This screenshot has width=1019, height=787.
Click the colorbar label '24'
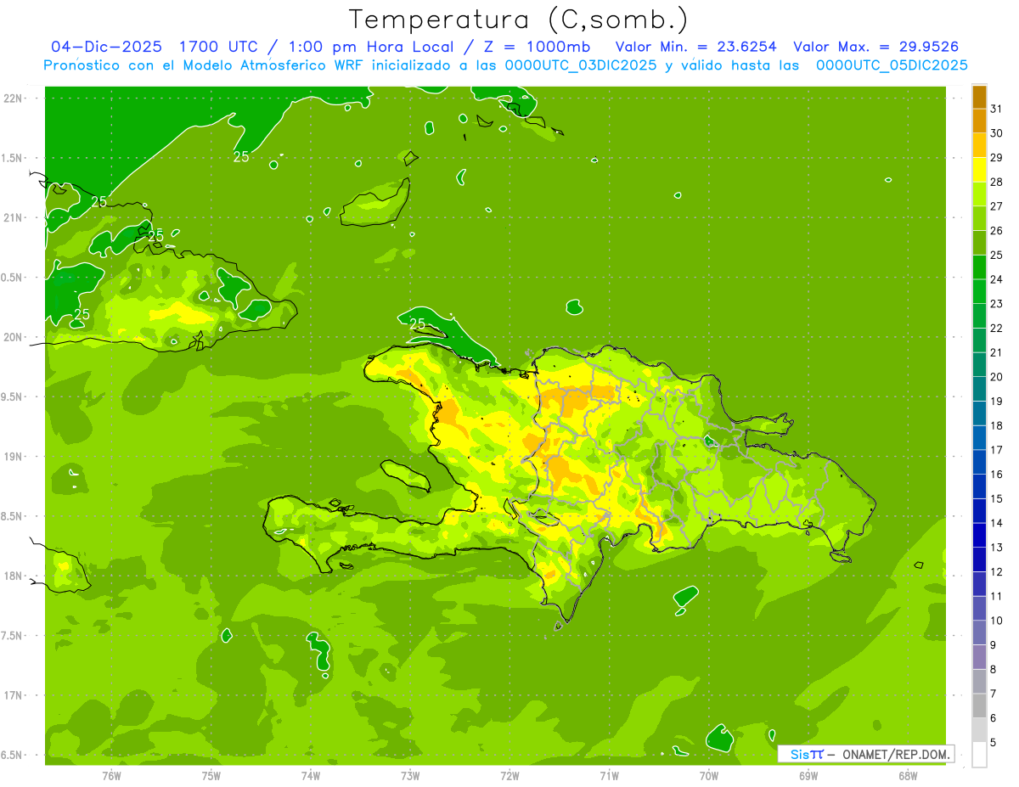(x=997, y=279)
